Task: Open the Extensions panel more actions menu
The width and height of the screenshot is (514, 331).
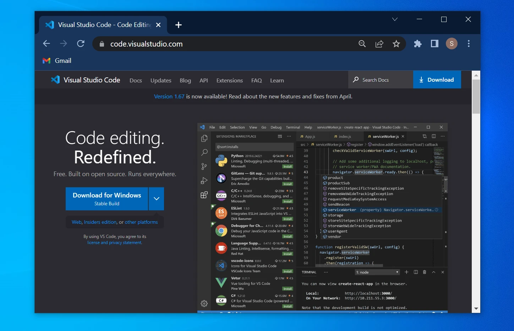Action: pos(289,136)
